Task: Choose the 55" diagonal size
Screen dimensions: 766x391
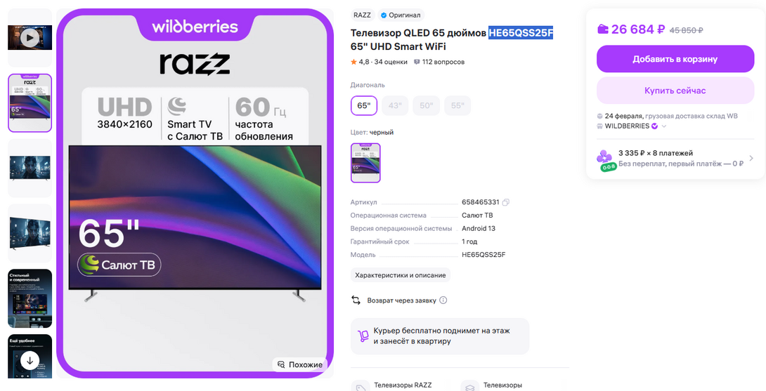Action: point(457,105)
